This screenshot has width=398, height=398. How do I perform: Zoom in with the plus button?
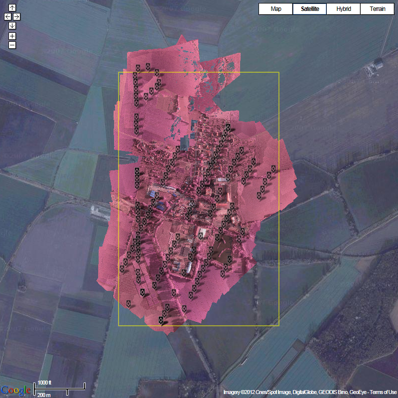(x=12, y=36)
